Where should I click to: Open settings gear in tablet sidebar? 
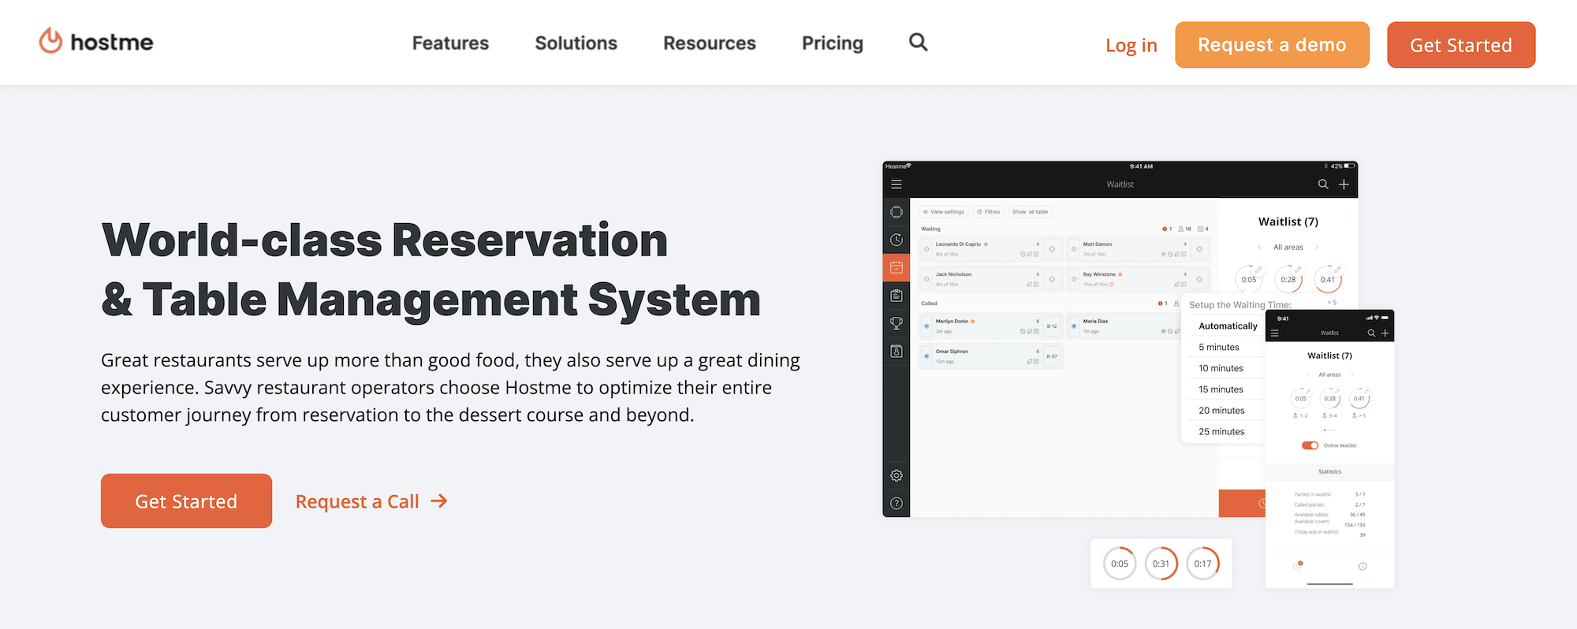pyautogui.click(x=897, y=475)
